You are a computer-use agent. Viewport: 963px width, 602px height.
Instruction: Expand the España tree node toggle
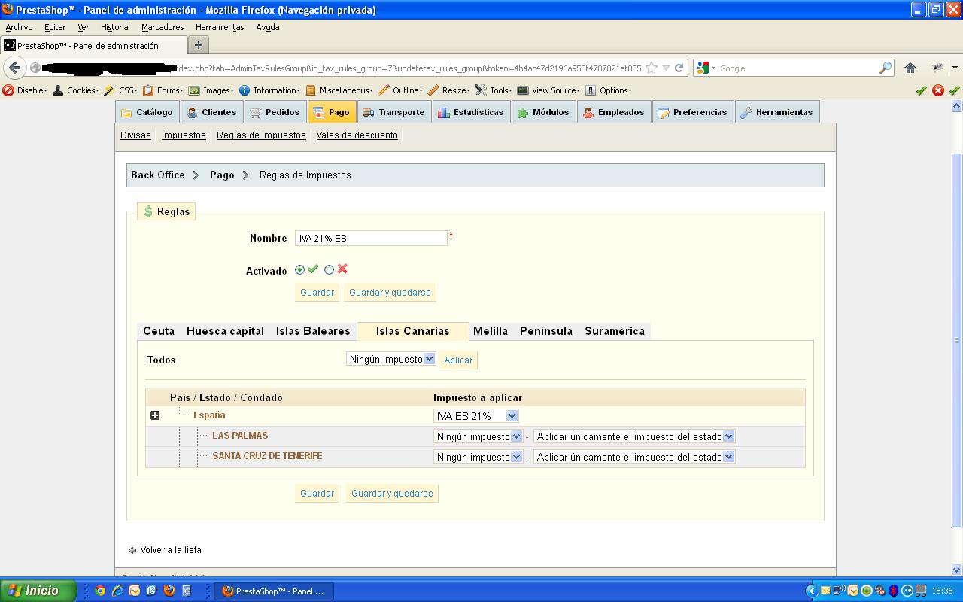click(155, 415)
